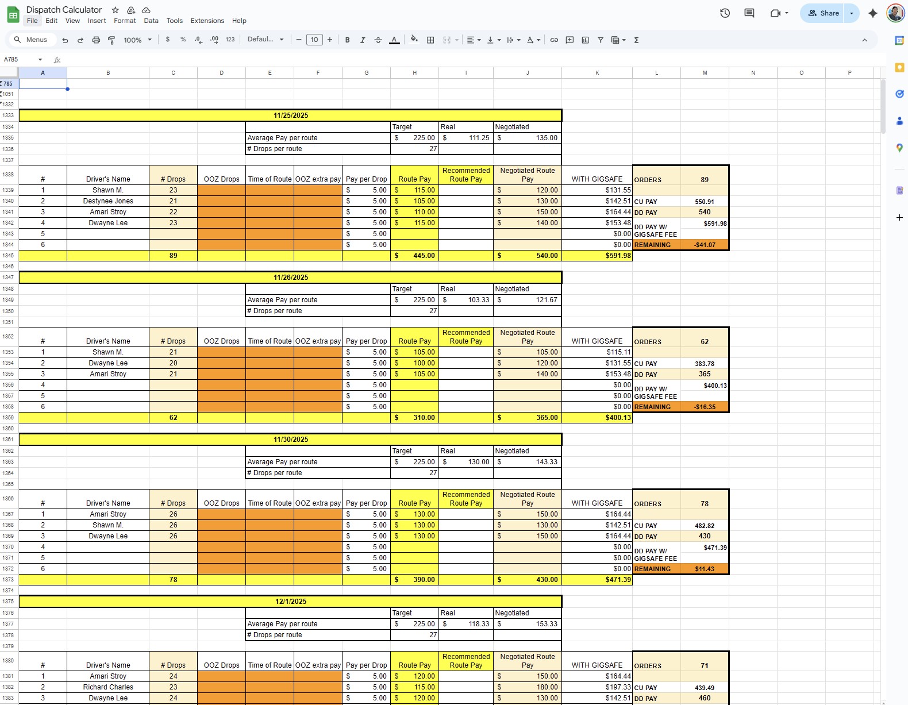Toggle italic text formatting
The height and width of the screenshot is (705, 908).
(363, 40)
